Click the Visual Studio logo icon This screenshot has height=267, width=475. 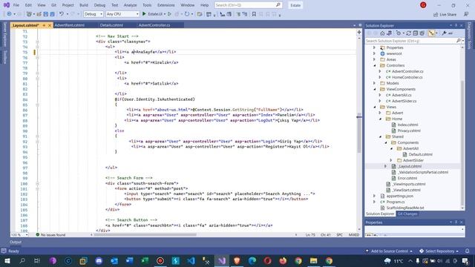[x=7, y=5]
